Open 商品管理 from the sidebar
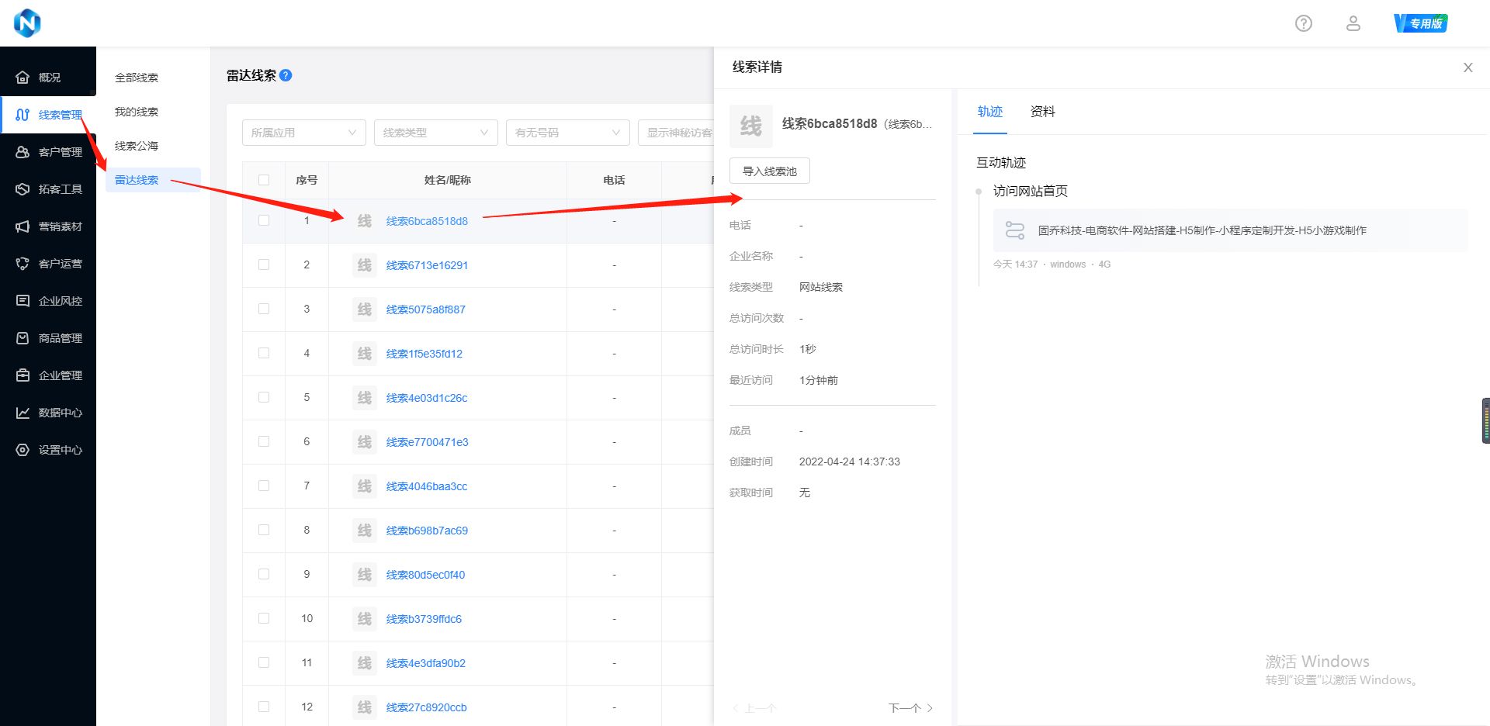The image size is (1490, 726). 48,337
